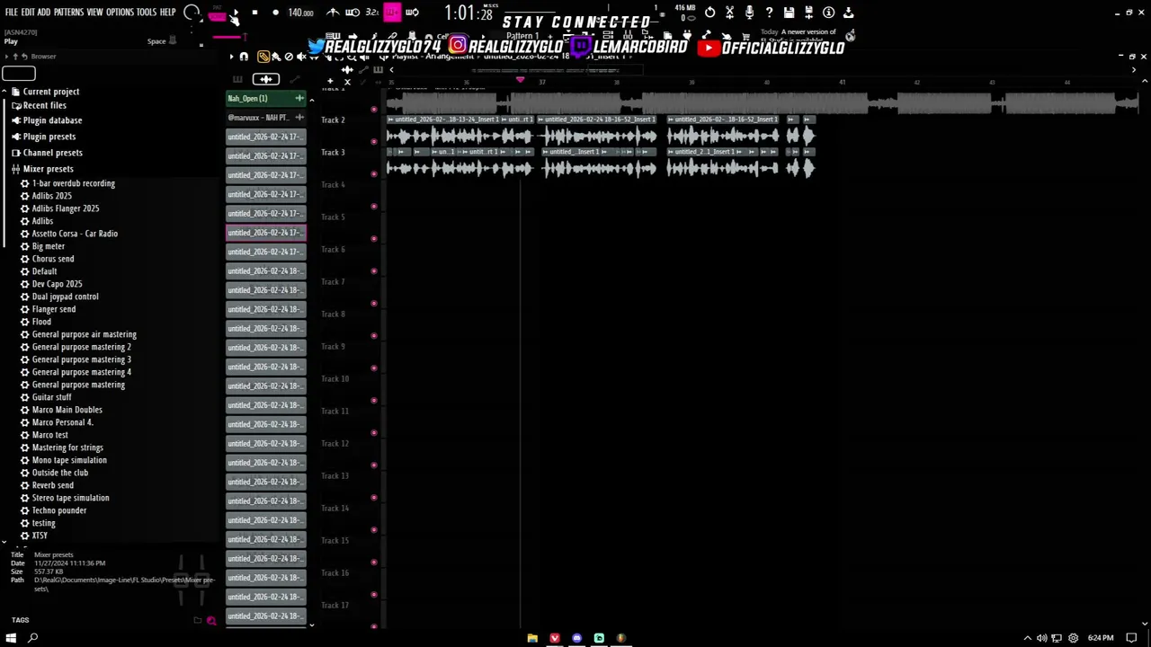Click the undo history icon
The height and width of the screenshot is (647, 1151).
pos(709,13)
